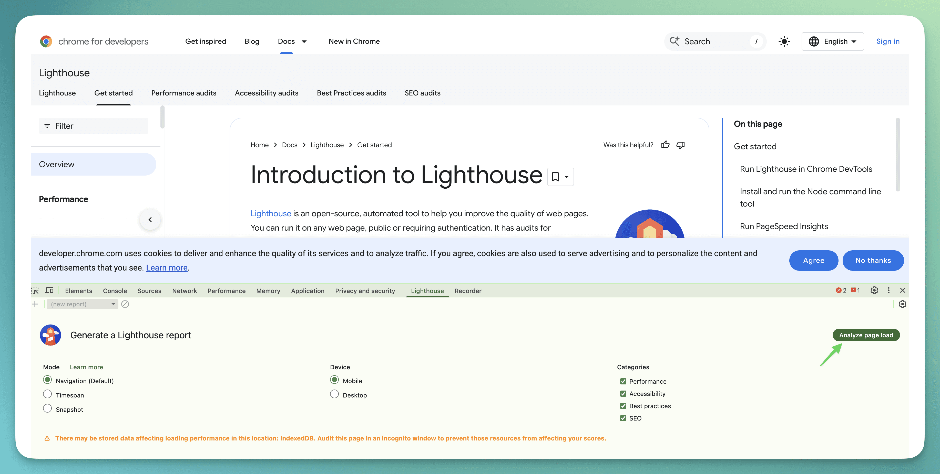Dismiss cookies with No thanks button
Viewport: 940px width, 474px height.
tap(873, 260)
